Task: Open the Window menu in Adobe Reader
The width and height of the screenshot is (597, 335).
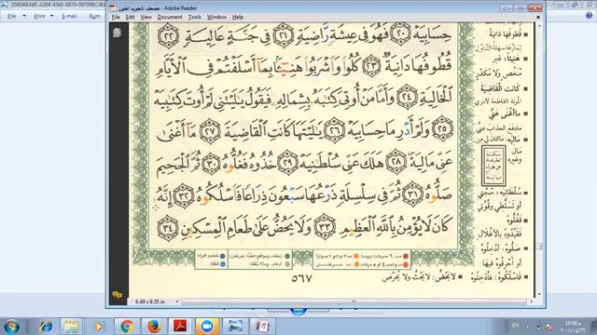Action: click(x=216, y=17)
